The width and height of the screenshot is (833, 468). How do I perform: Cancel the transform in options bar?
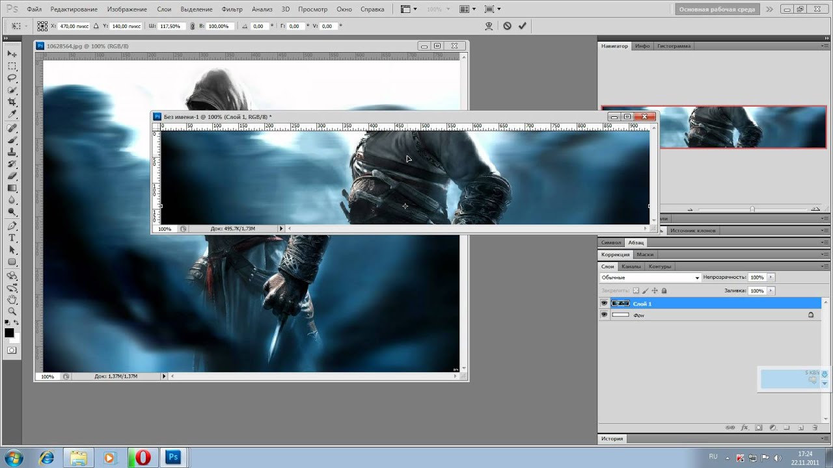(507, 26)
